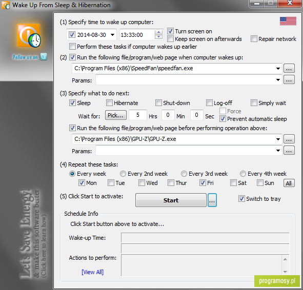Image resolution: width=303 pixels, height=290 pixels.
Task: Browse for the wake-up program file (SpeedFan row)
Action: point(289,68)
